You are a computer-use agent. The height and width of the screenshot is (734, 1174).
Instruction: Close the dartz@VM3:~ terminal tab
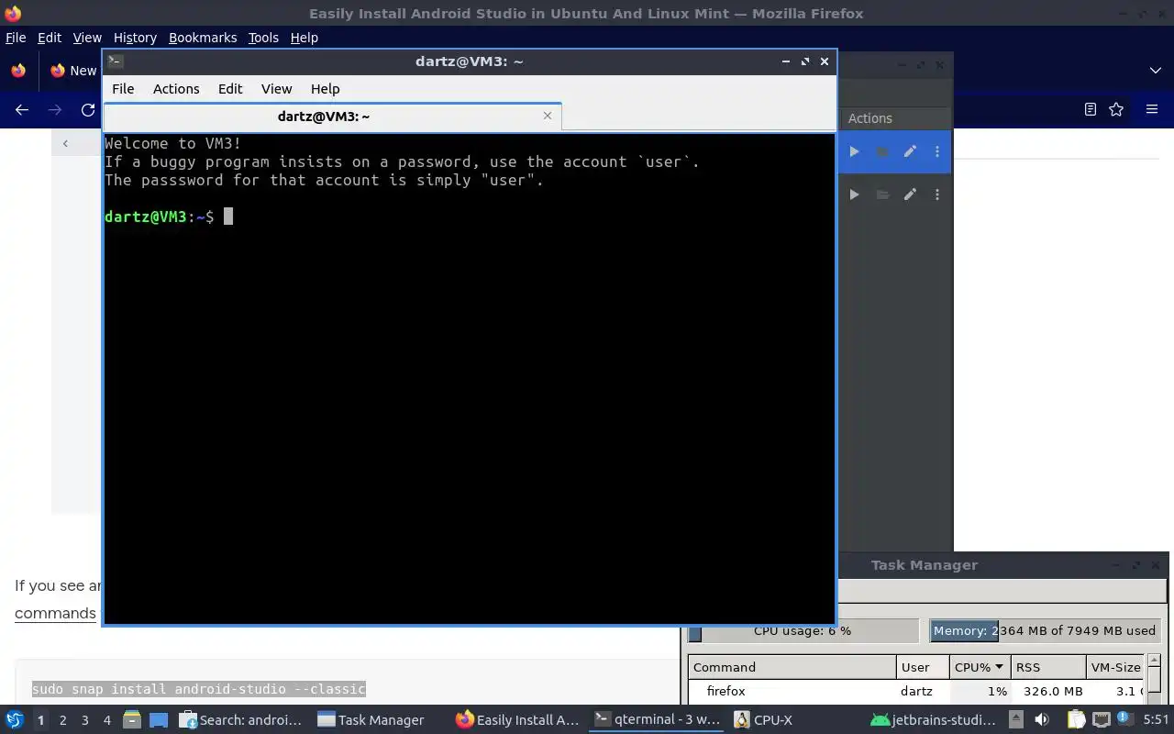click(x=548, y=116)
